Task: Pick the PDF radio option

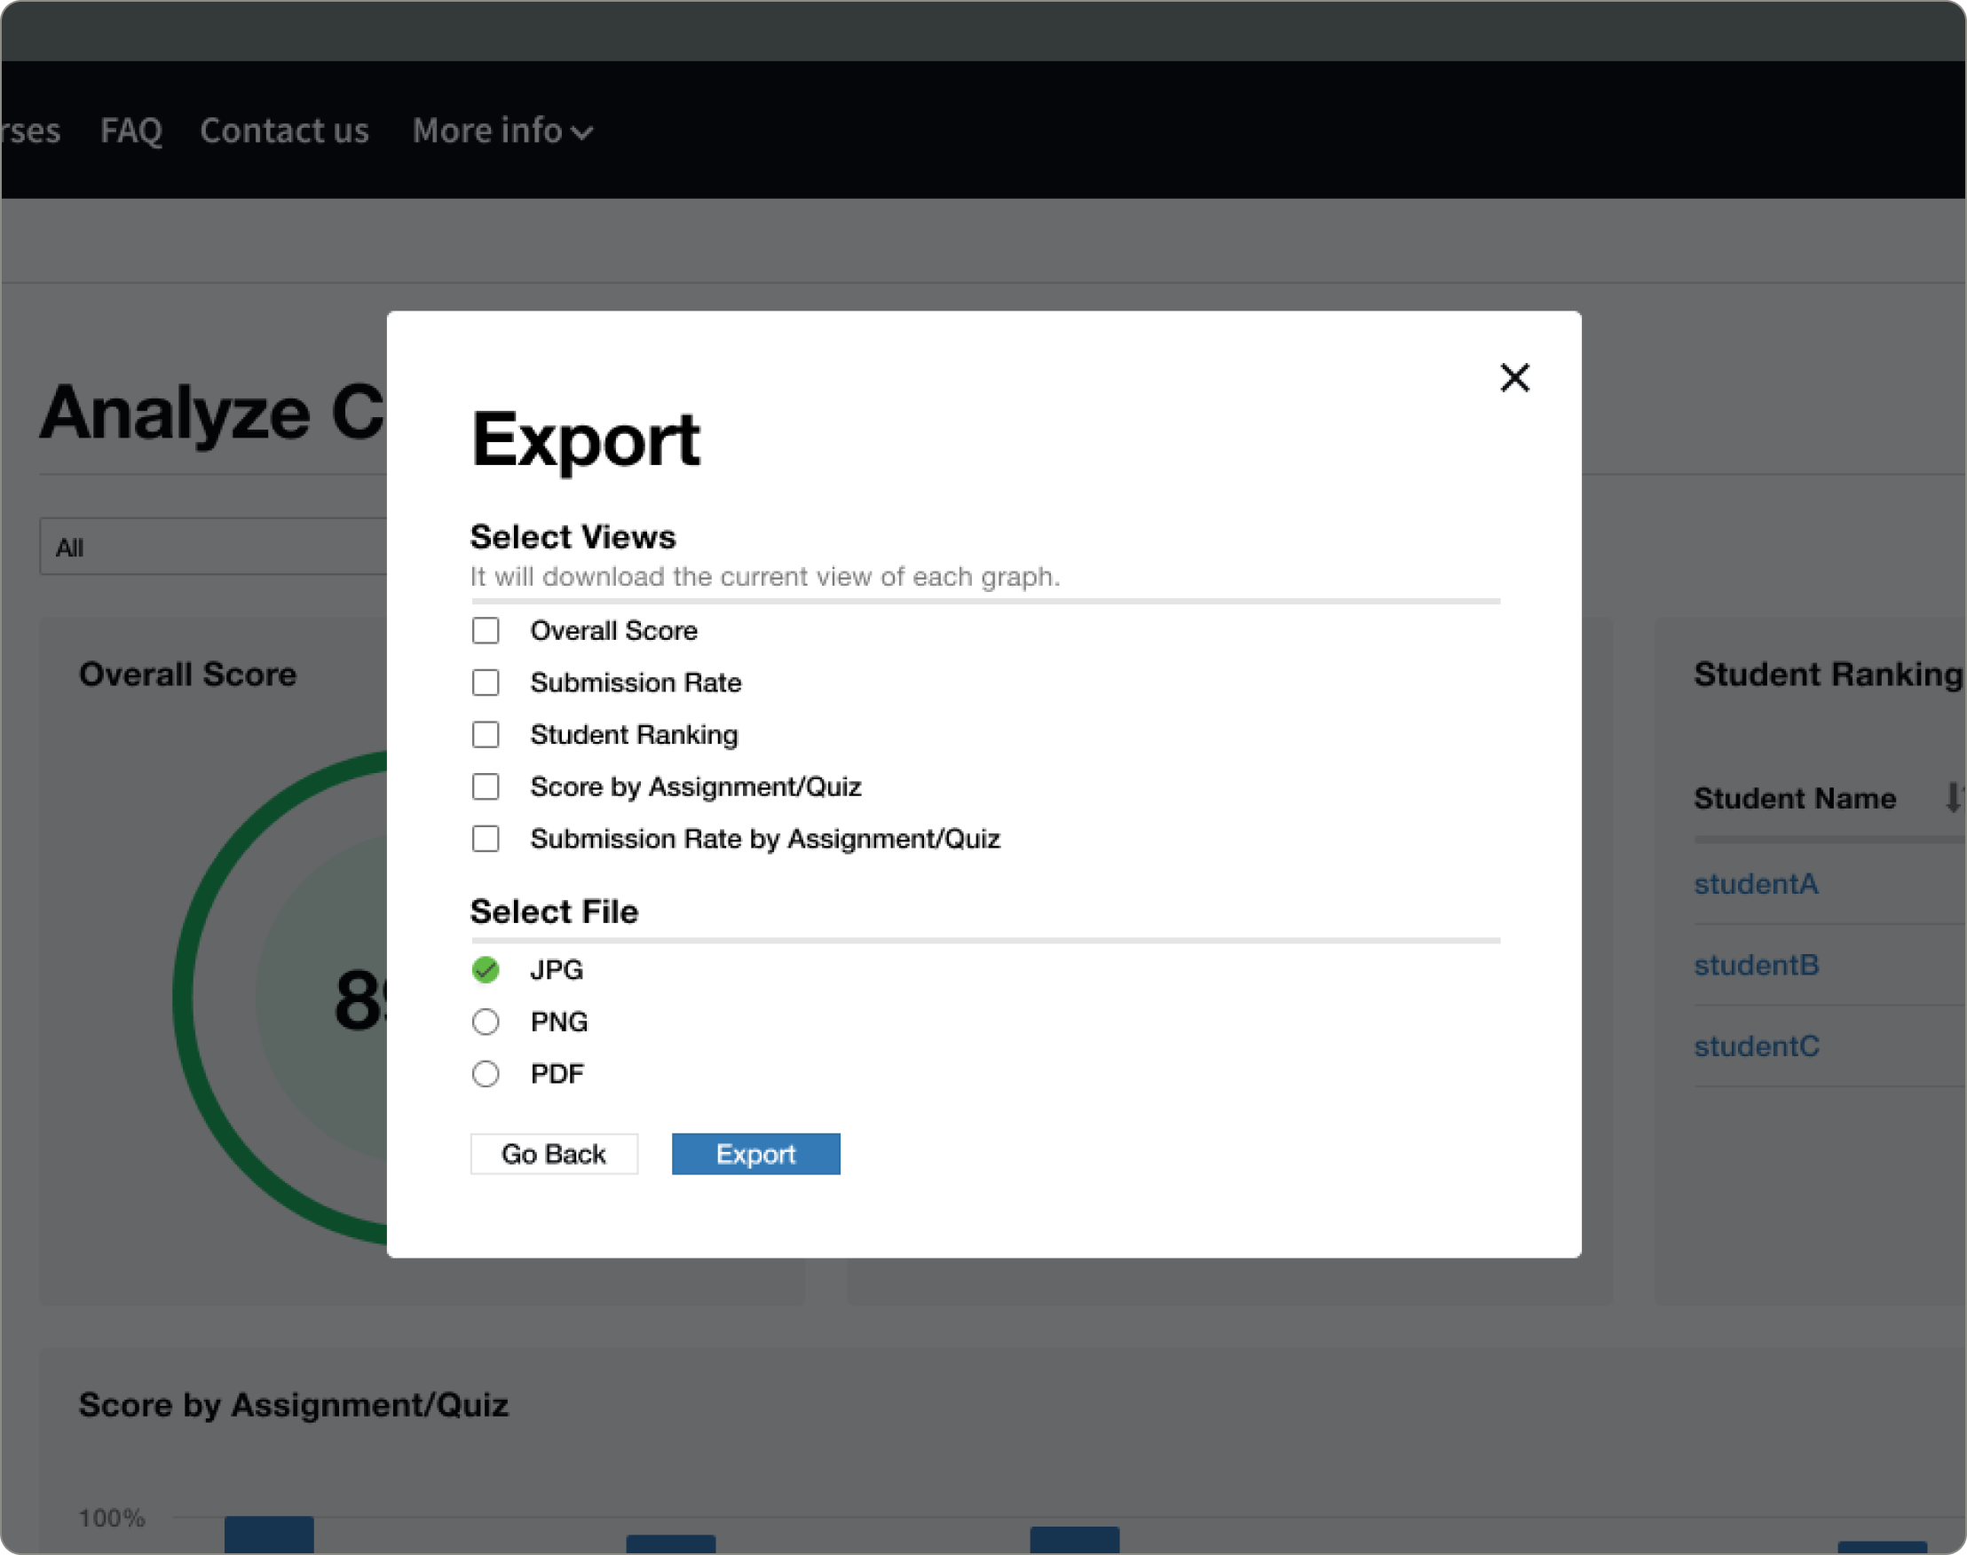Action: click(x=486, y=1073)
